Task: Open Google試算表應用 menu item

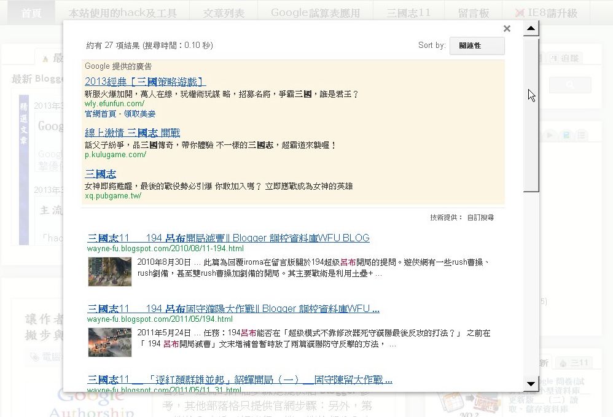Action: click(x=316, y=13)
